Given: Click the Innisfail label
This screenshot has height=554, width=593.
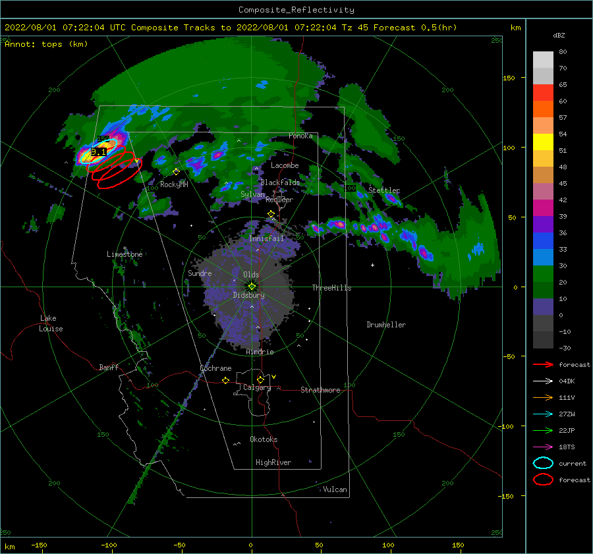Looking at the screenshot, I should (x=266, y=238).
